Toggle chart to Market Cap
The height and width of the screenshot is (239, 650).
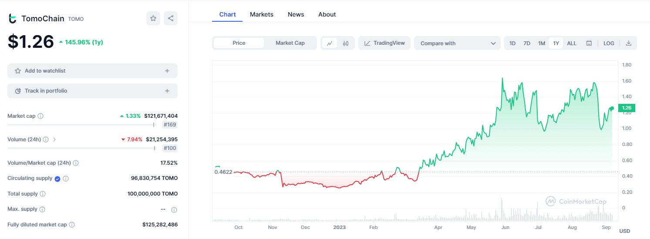click(x=290, y=43)
